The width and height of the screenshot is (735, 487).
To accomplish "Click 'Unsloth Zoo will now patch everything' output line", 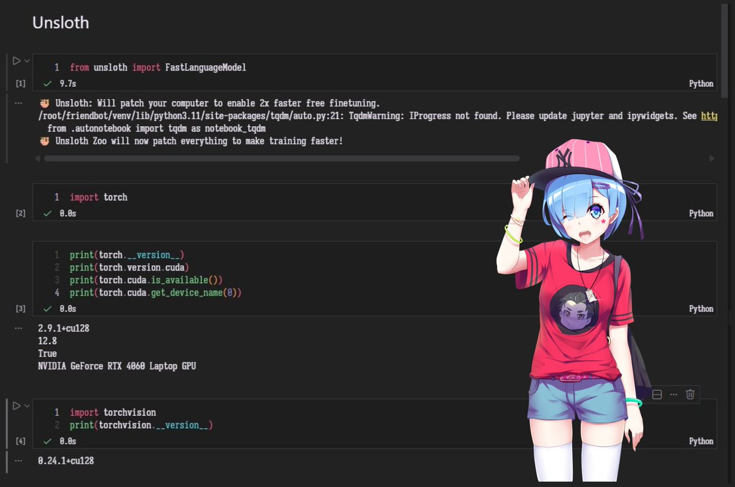I will click(190, 142).
